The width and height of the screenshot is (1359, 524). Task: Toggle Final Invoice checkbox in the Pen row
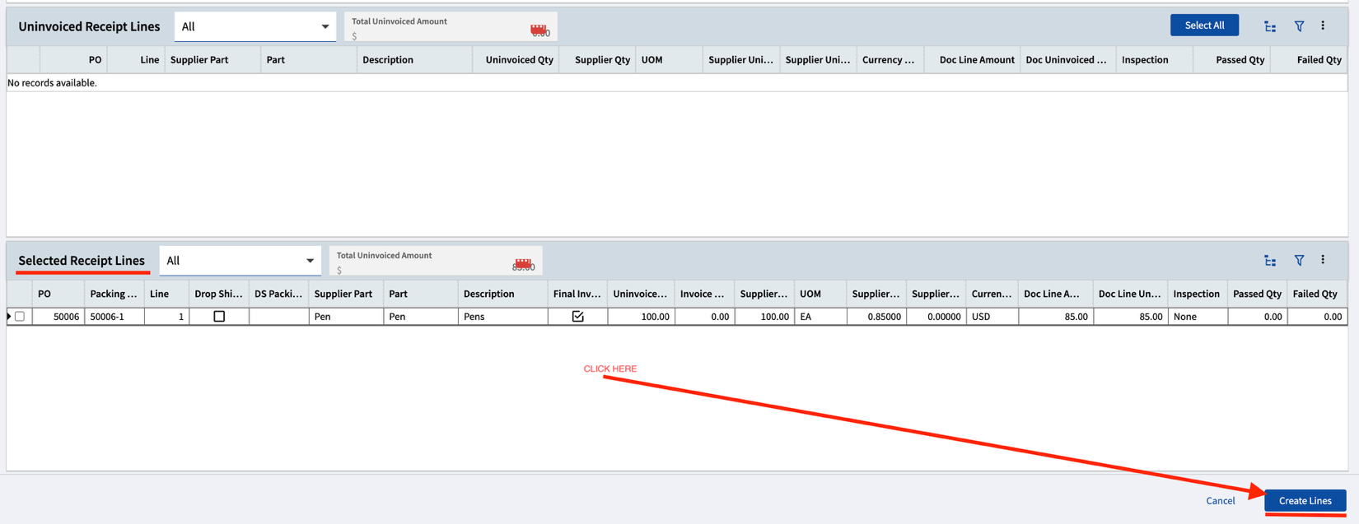[577, 317]
